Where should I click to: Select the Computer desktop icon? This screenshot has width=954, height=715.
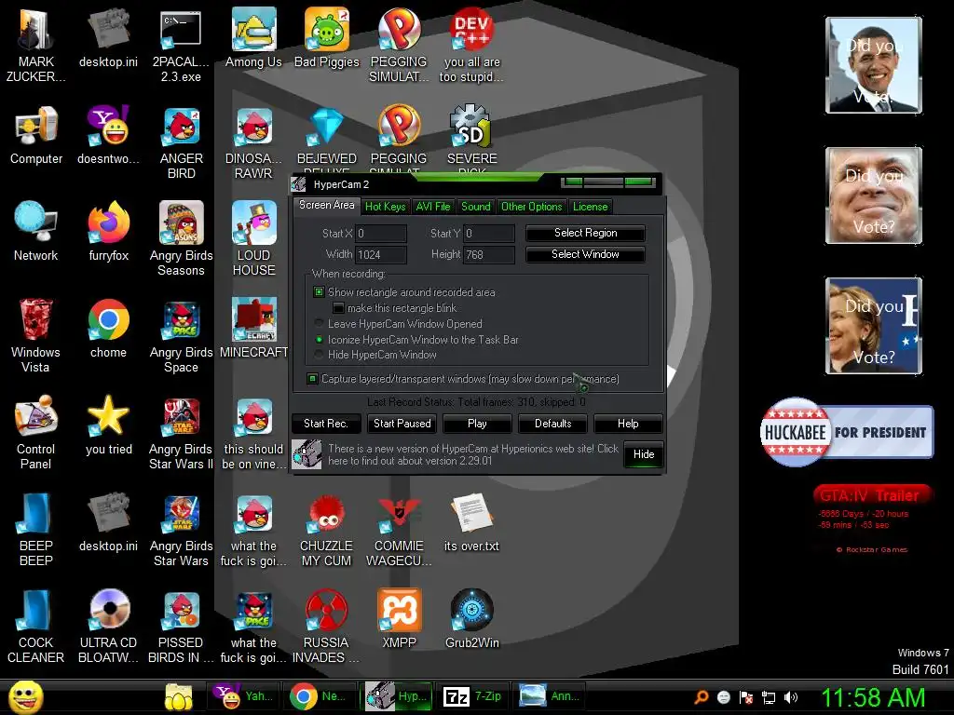coord(36,135)
